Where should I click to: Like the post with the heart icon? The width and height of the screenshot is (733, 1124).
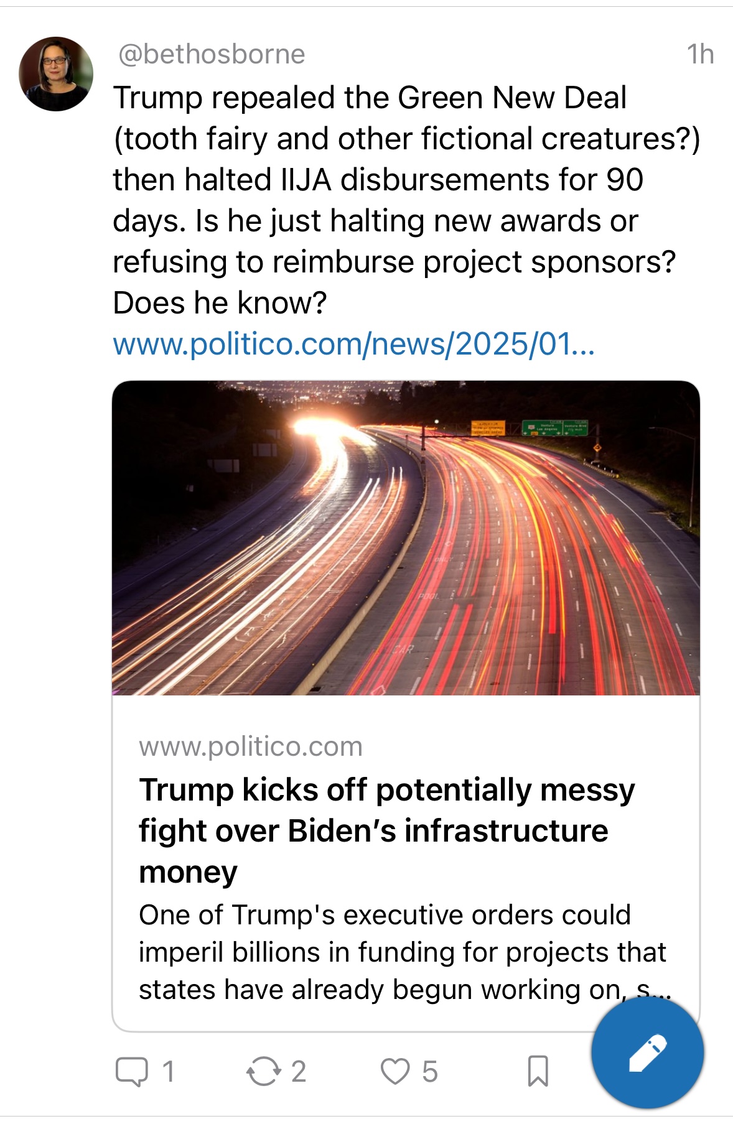[x=395, y=1071]
